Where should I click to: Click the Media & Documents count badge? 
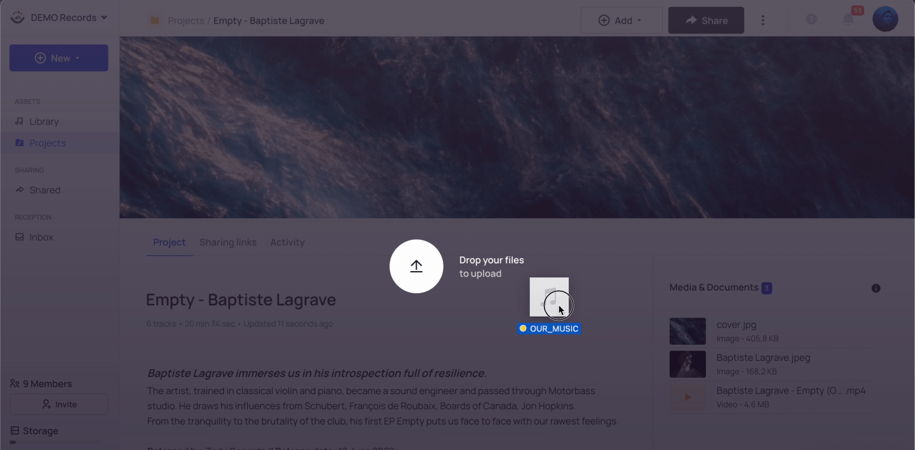coord(767,288)
